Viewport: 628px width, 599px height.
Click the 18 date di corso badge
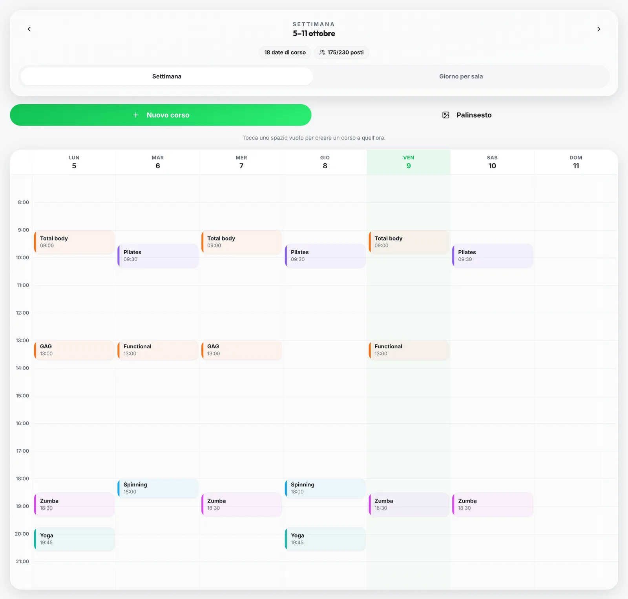click(x=285, y=53)
